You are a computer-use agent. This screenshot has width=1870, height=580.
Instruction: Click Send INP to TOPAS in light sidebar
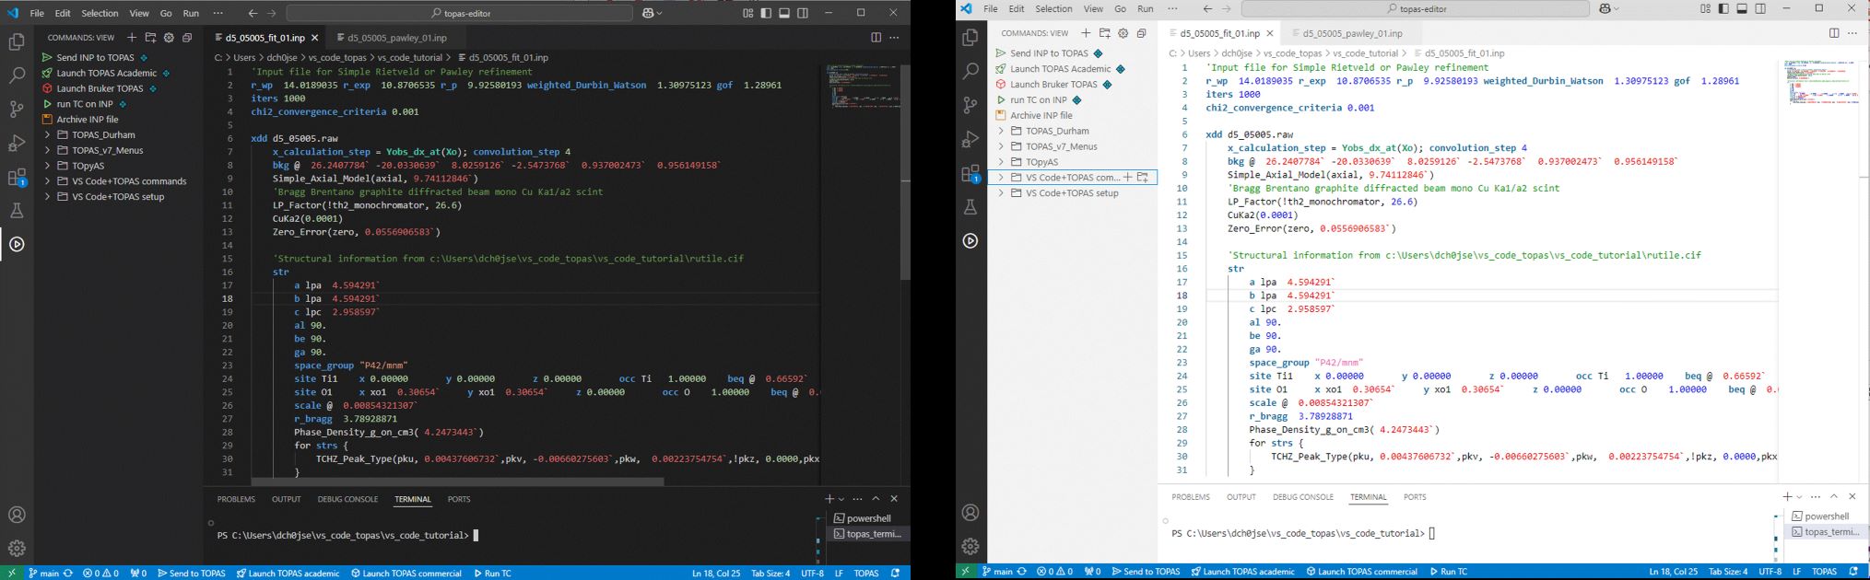(1049, 53)
